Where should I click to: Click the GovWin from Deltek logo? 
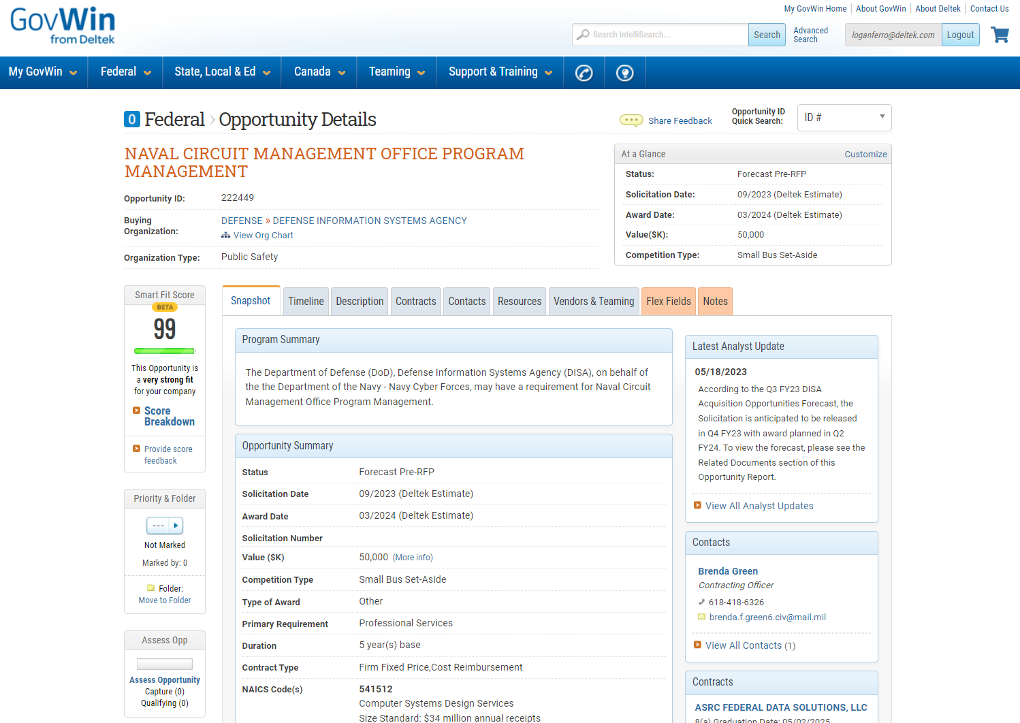63,26
